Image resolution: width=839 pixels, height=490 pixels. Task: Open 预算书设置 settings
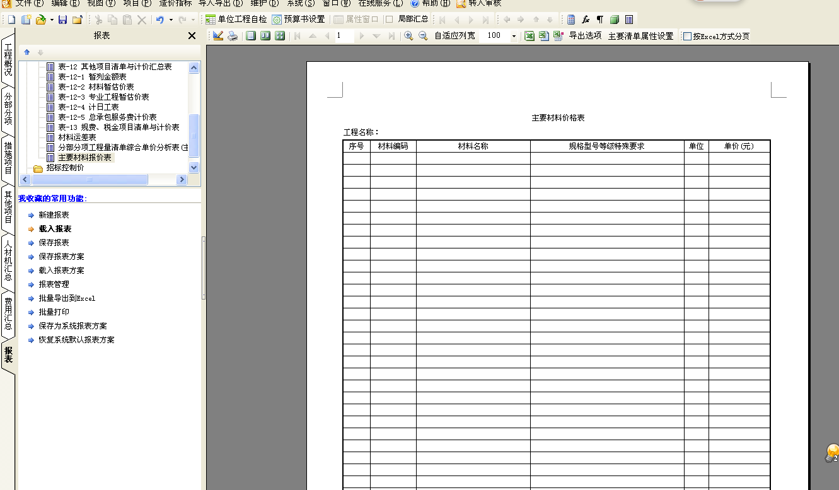[298, 20]
